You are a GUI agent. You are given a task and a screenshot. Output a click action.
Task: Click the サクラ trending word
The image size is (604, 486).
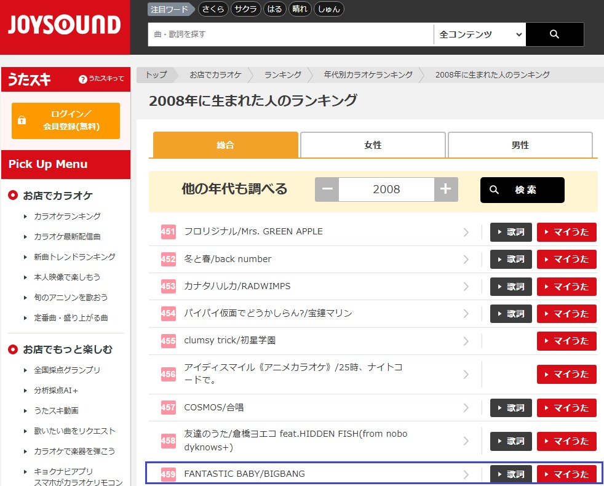click(246, 9)
